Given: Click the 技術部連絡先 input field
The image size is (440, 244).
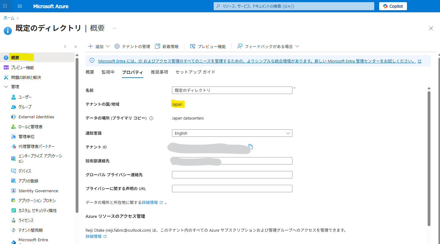Looking at the screenshot, I should tap(232, 161).
